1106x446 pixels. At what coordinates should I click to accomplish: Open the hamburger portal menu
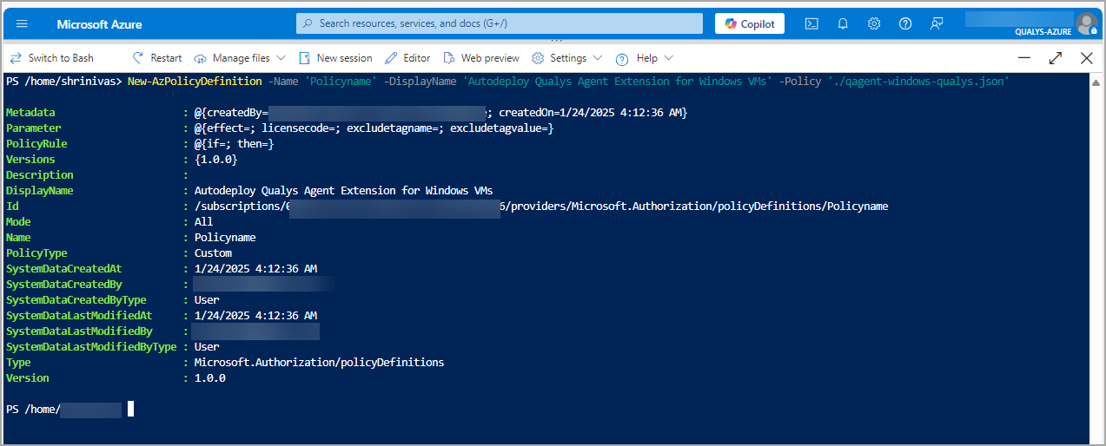[22, 24]
